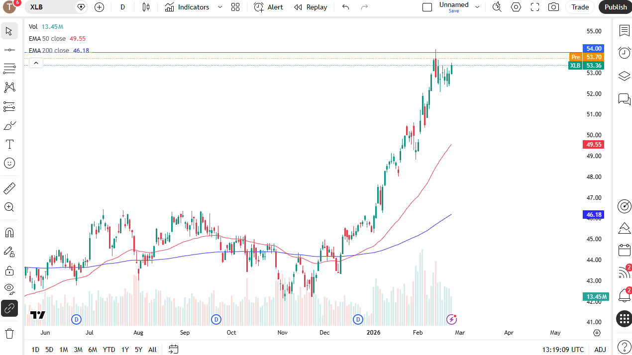
Task: Toggle the link drawings button
Action: 9,308
